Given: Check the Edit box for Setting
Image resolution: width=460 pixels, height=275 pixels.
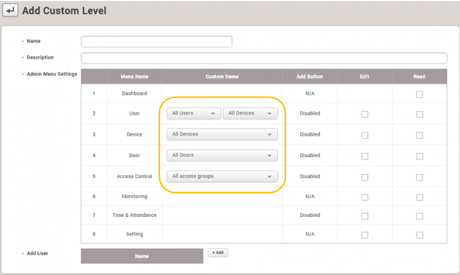Looking at the screenshot, I should (365, 235).
